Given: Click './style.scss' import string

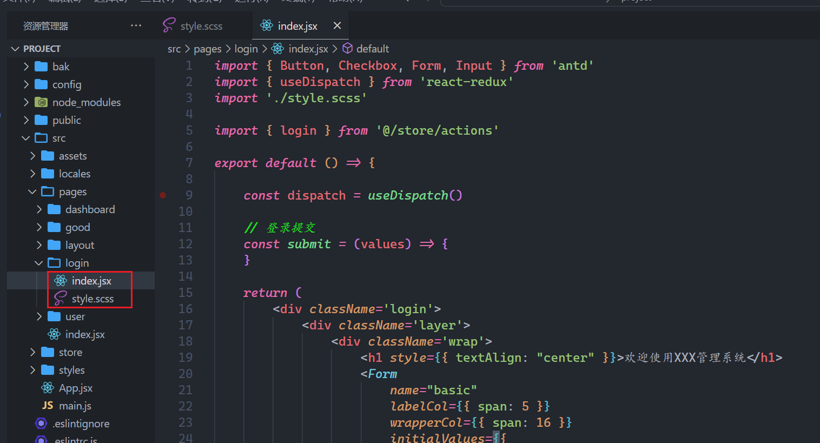Looking at the screenshot, I should coord(316,98).
